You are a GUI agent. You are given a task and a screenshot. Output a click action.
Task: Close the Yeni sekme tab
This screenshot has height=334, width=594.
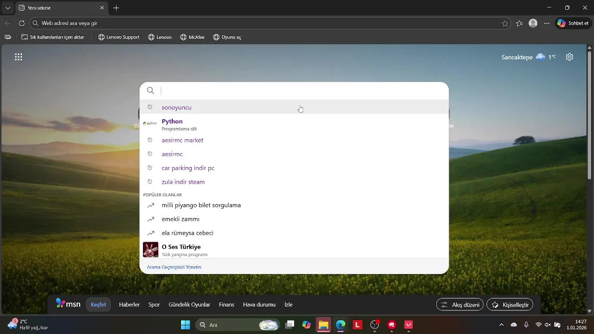pyautogui.click(x=102, y=8)
